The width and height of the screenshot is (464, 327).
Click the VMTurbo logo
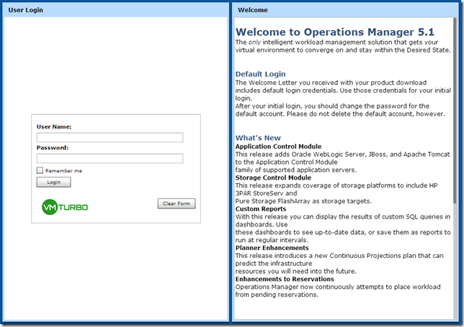pyautogui.click(x=65, y=207)
